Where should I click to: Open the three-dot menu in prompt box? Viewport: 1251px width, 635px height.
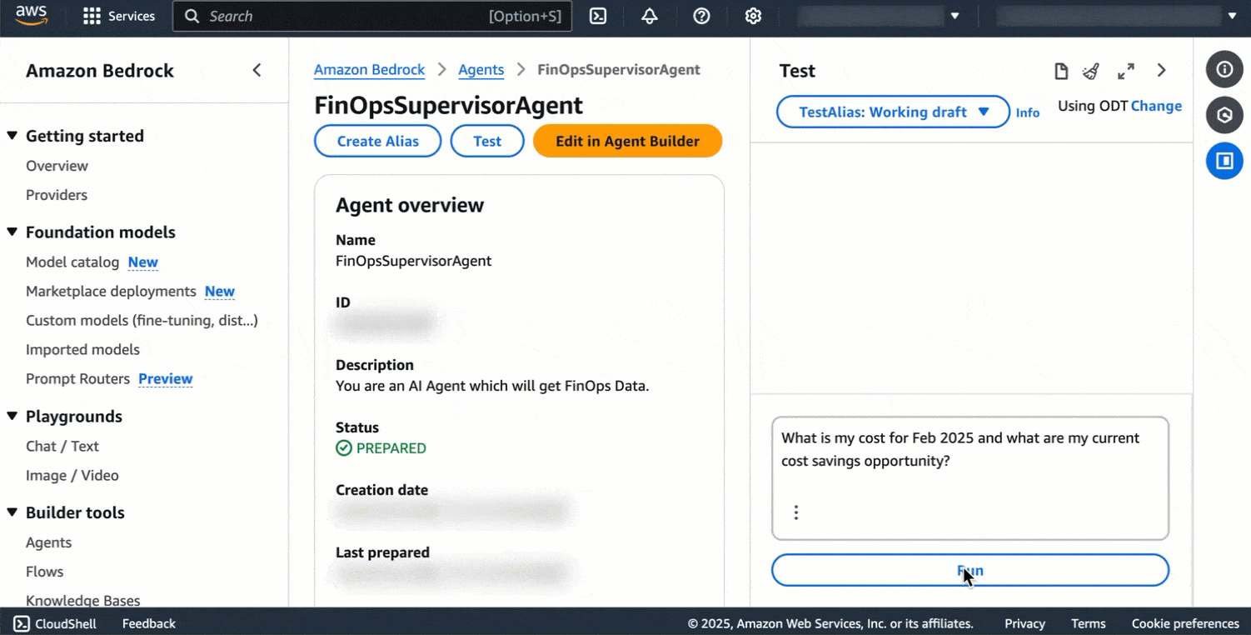point(796,512)
